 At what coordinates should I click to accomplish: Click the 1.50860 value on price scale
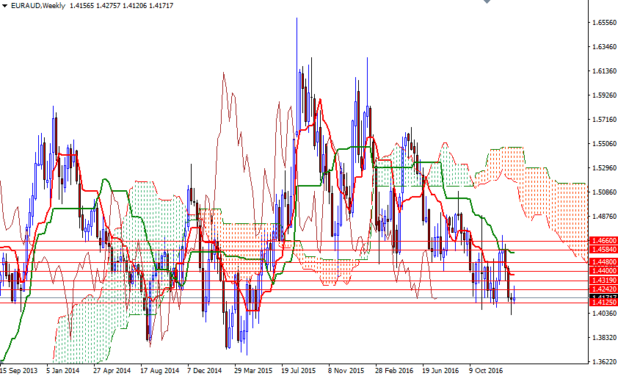pyautogui.click(x=604, y=192)
